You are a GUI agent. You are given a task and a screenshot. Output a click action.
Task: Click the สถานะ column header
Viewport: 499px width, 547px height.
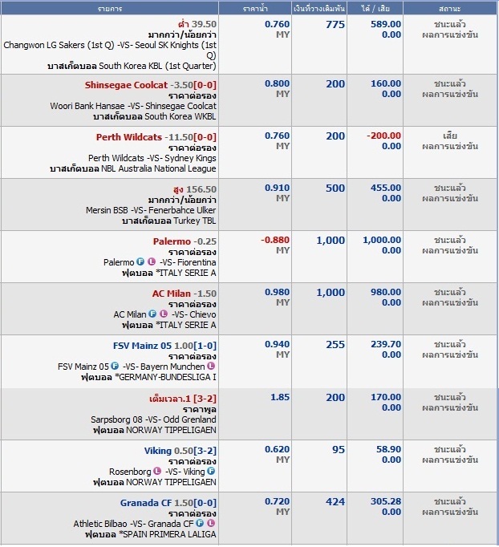450,8
